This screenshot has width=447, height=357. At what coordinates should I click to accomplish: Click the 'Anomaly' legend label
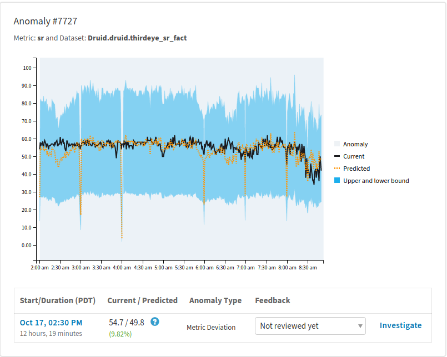[x=355, y=144]
